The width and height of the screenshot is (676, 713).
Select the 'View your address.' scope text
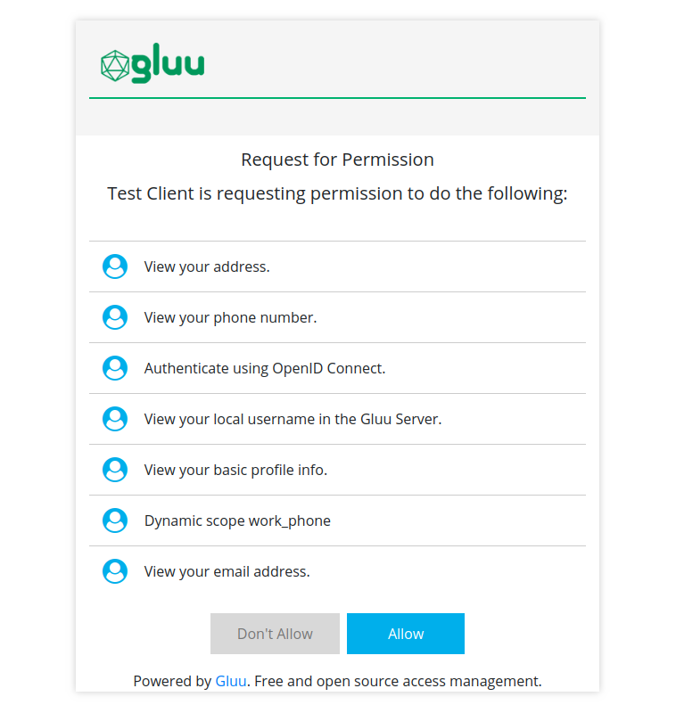[x=207, y=266]
